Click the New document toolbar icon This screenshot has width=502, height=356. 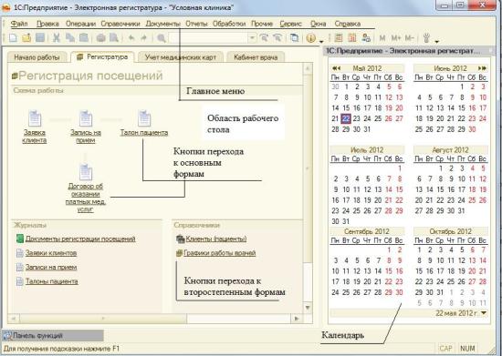click(x=13, y=38)
